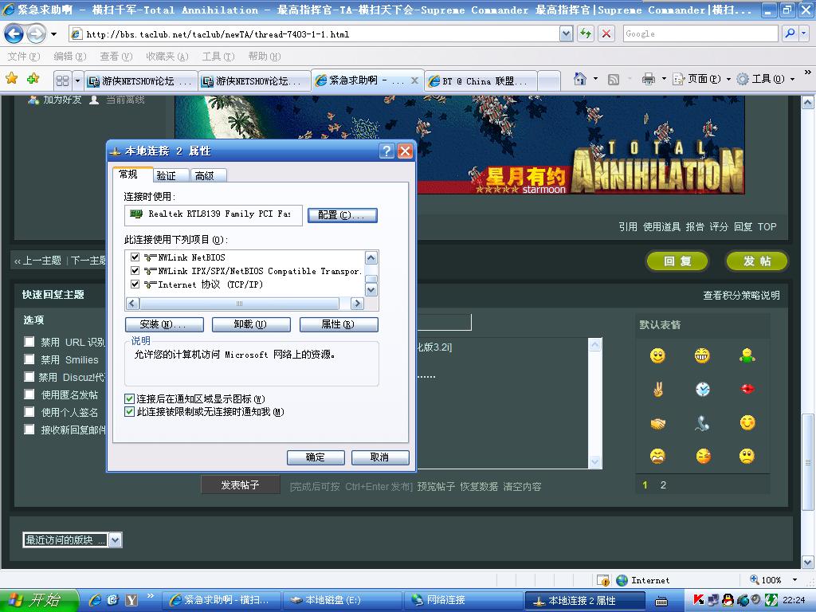816x612 pixels.
Task: Switch to the 高级 tab
Action: point(205,175)
